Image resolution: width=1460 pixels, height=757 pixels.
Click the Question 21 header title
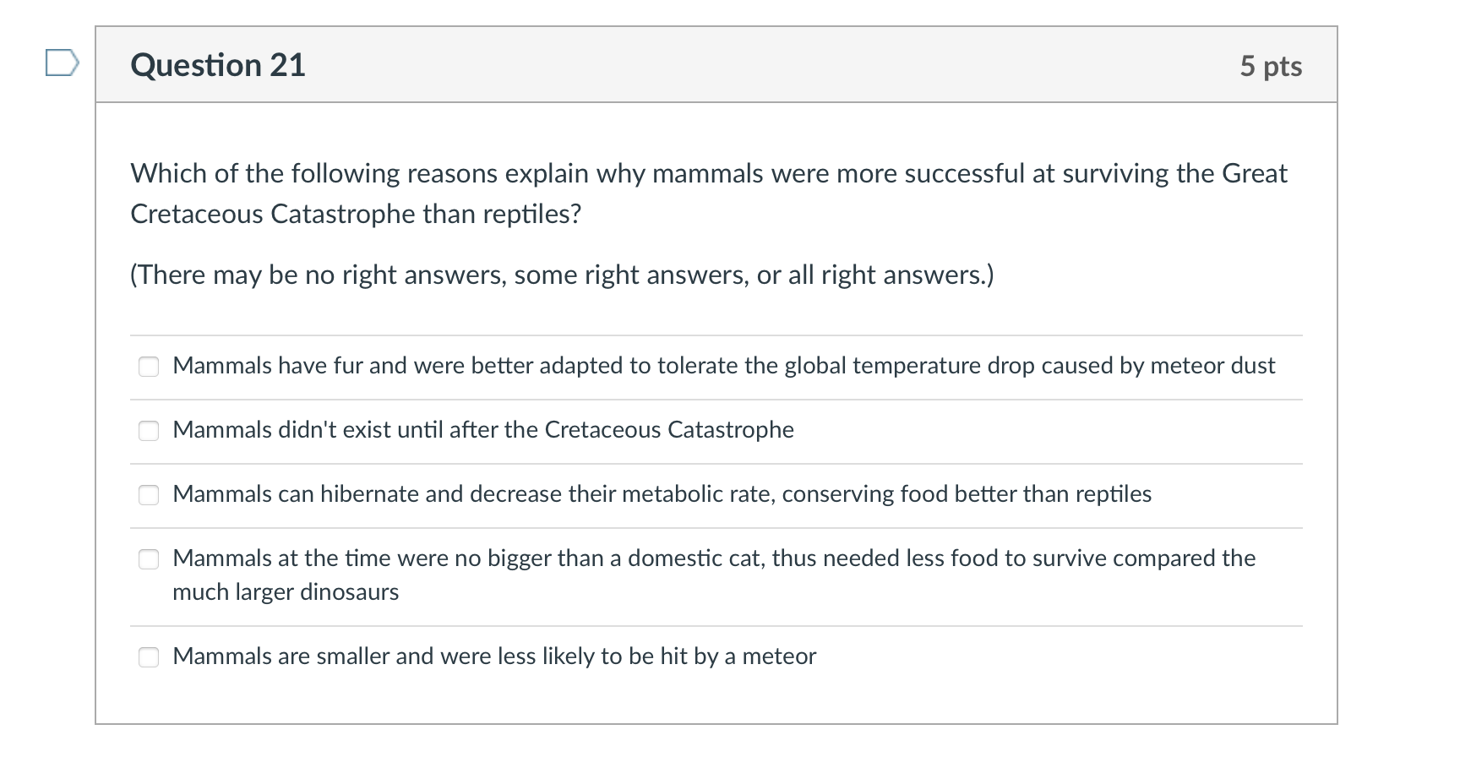(x=218, y=65)
